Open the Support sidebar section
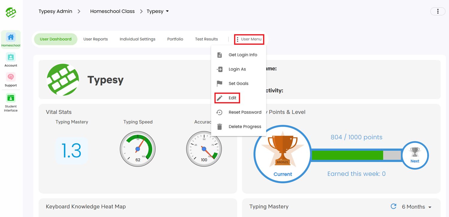The image size is (449, 217). (x=11, y=80)
